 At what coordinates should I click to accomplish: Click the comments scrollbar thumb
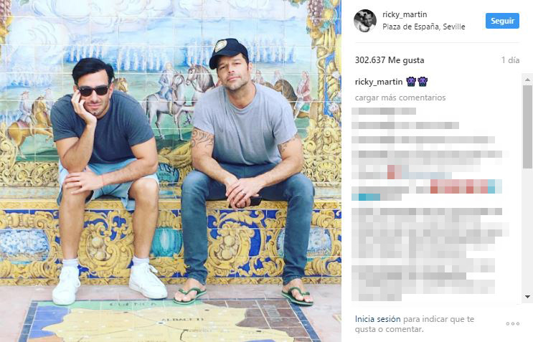(527, 126)
